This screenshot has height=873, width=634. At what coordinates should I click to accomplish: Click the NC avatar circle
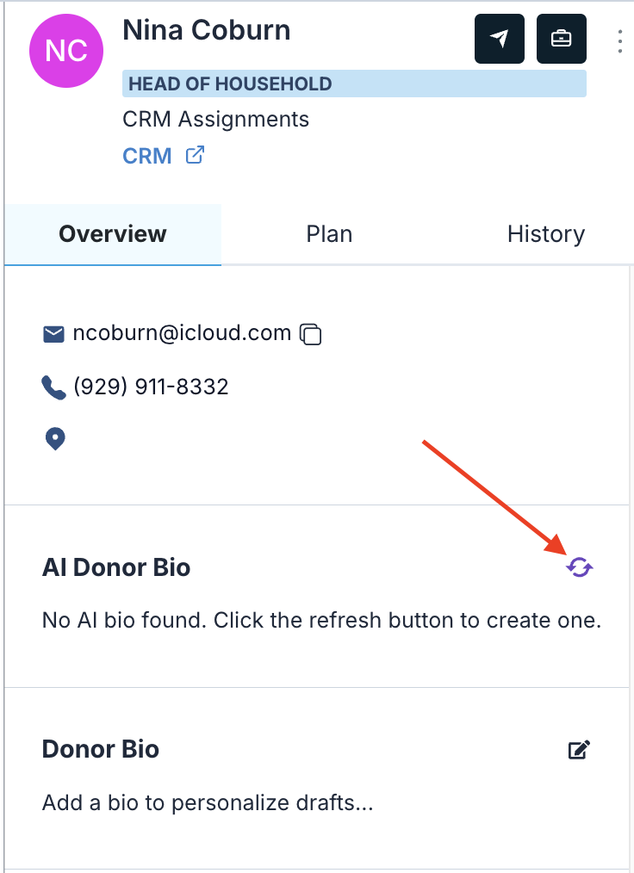[66, 51]
